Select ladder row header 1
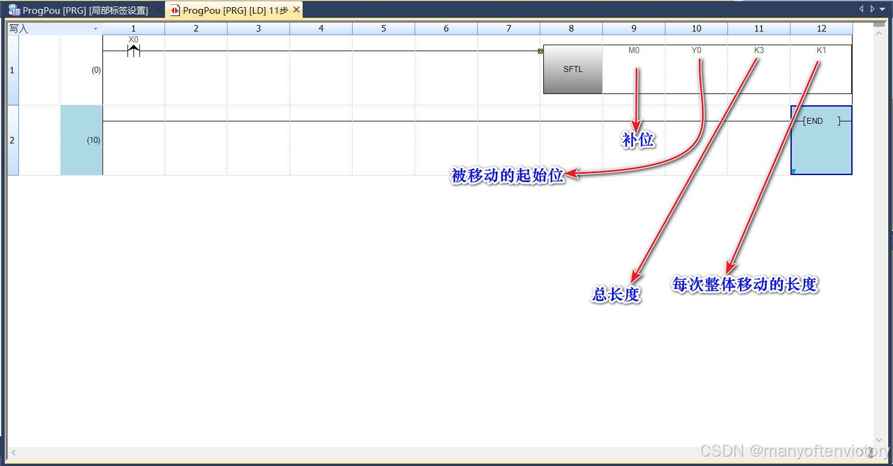Image resolution: width=893 pixels, height=466 pixels. 13,70
